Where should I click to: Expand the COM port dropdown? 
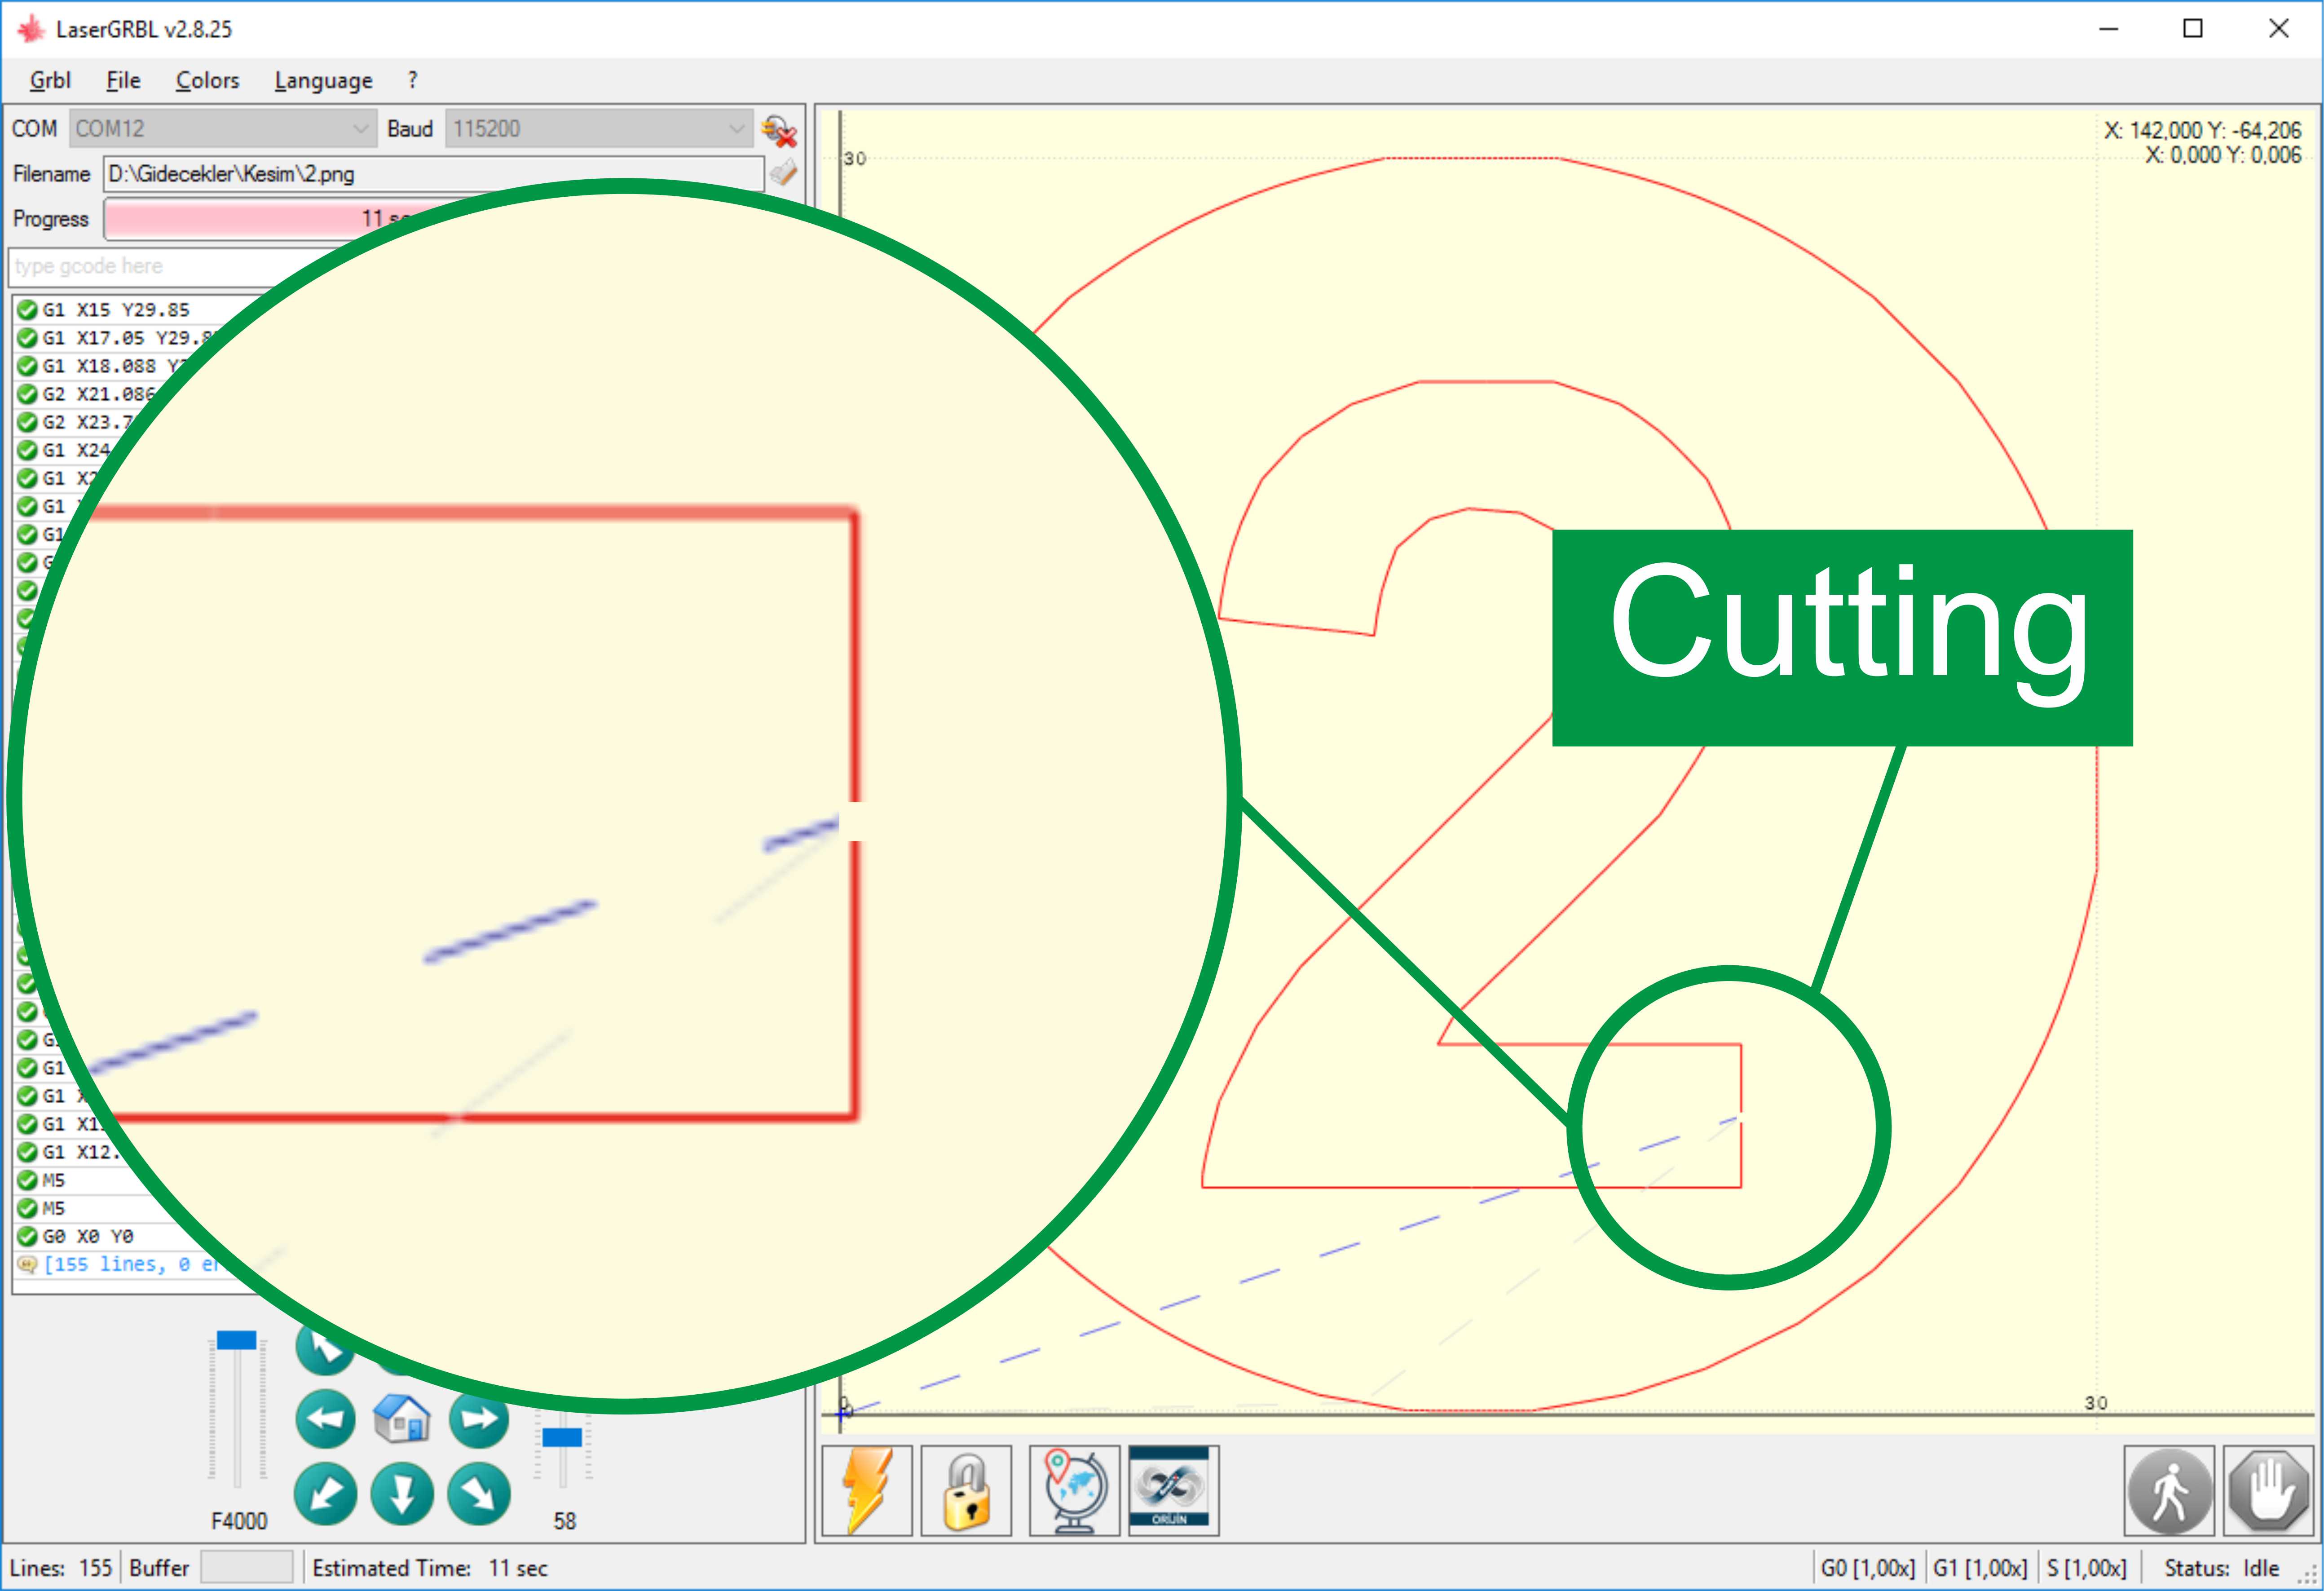click(x=361, y=129)
